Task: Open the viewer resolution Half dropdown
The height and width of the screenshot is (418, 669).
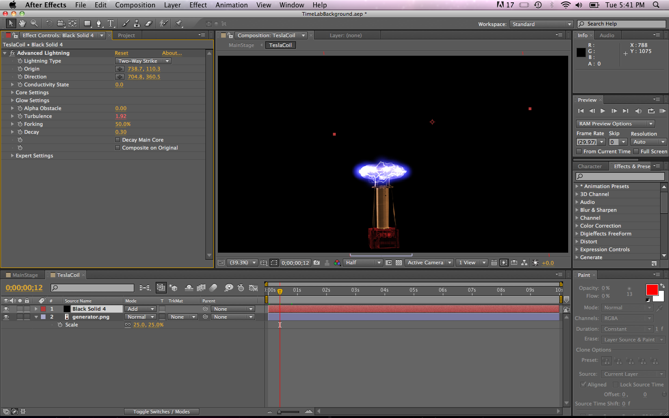Action: tap(363, 262)
